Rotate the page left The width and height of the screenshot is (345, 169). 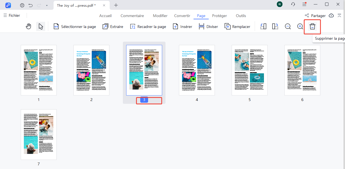(263, 26)
